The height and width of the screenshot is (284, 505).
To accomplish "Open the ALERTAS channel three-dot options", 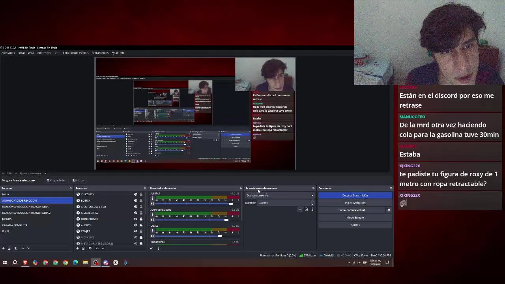I will click(x=153, y=198).
